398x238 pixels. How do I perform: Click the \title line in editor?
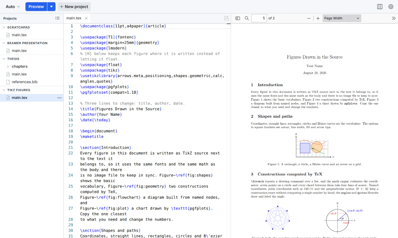(x=121, y=109)
